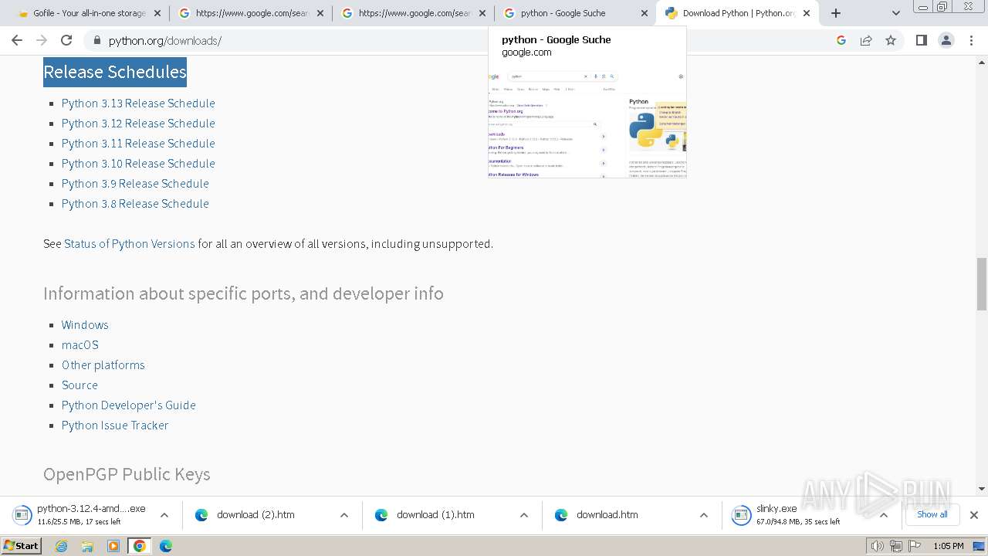Expand options for download.htm
The height and width of the screenshot is (556, 988).
[703, 515]
